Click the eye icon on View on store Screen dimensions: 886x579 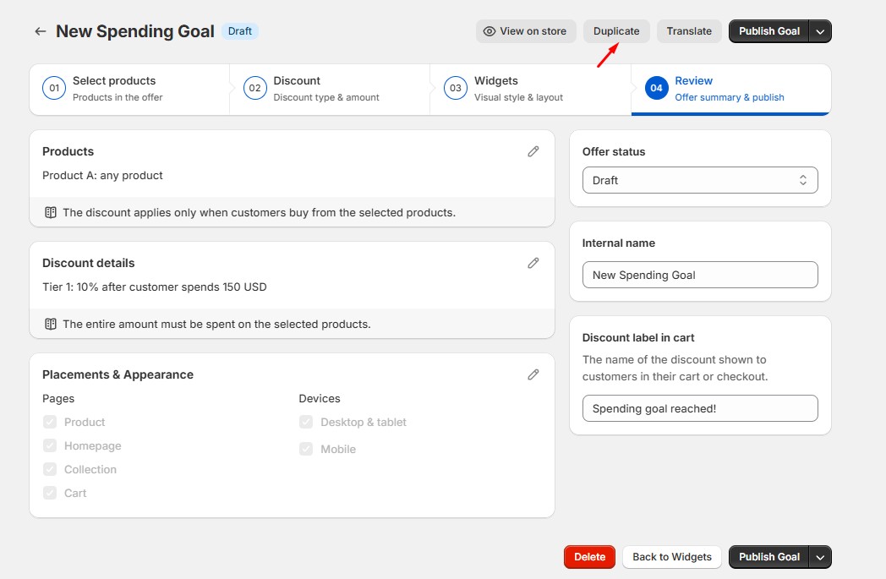tap(489, 31)
